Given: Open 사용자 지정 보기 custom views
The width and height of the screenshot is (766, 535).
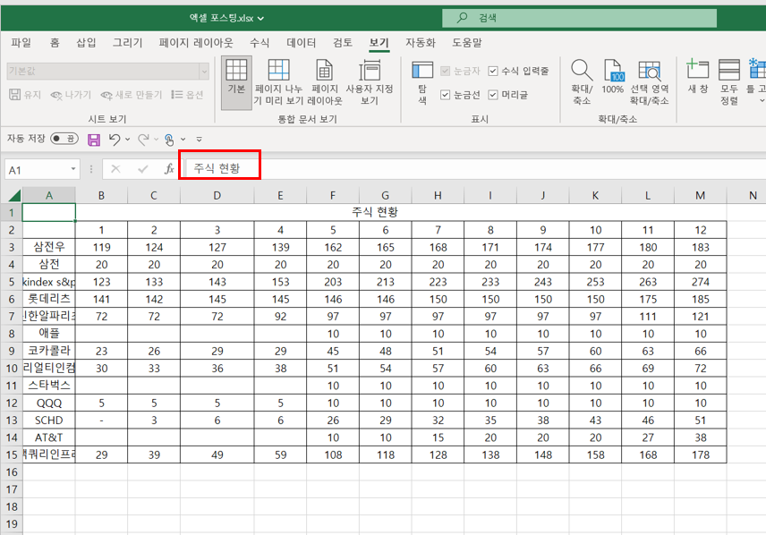Looking at the screenshot, I should (370, 82).
